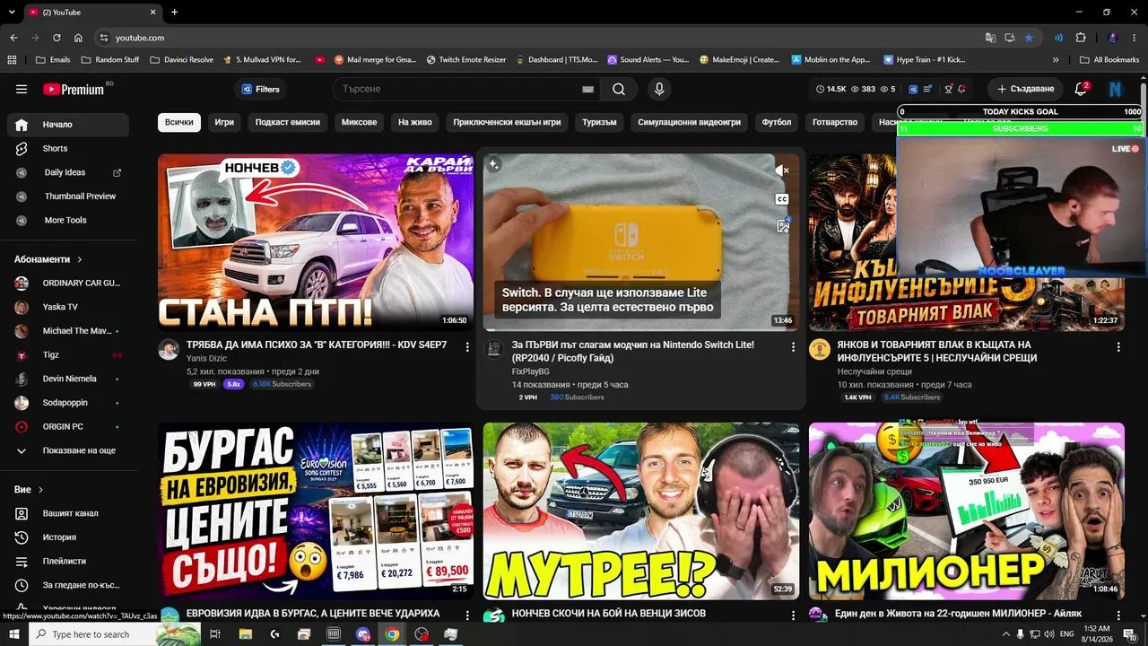
Task: Select the На живо filter chip
Action: [x=415, y=122]
